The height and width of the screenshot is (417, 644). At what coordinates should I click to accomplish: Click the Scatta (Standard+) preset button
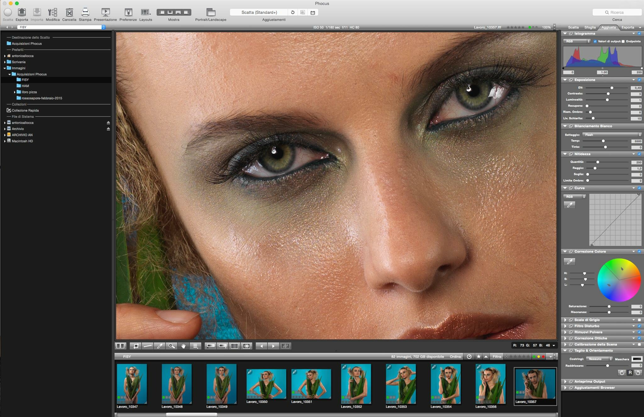tap(259, 12)
